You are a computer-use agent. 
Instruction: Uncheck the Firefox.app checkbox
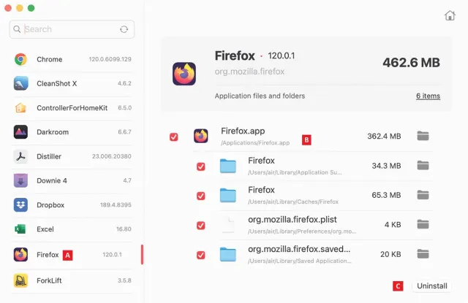pyautogui.click(x=174, y=137)
